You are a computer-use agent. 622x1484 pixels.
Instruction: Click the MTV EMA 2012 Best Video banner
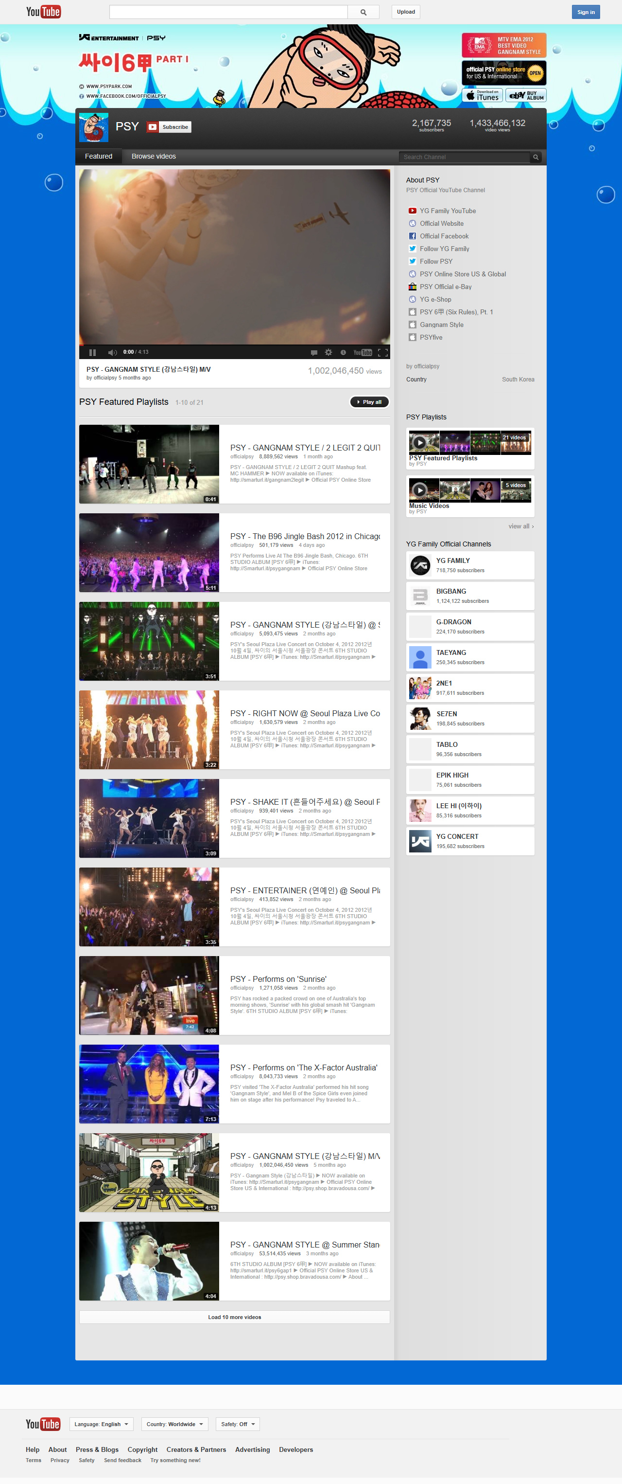[x=504, y=45]
